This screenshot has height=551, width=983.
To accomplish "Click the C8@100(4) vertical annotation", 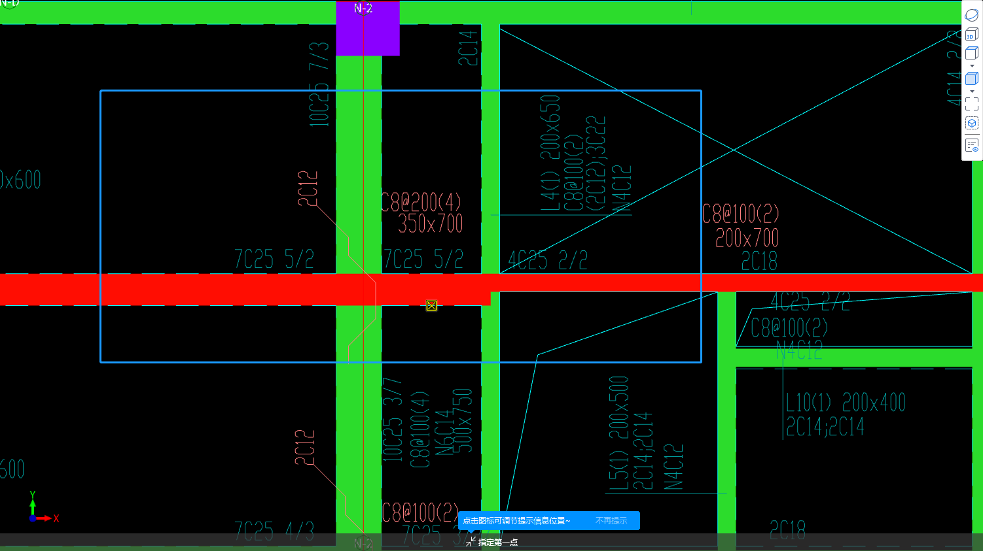I will tap(420, 430).
